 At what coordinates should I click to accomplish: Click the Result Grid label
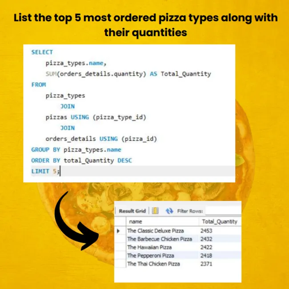click(132, 211)
